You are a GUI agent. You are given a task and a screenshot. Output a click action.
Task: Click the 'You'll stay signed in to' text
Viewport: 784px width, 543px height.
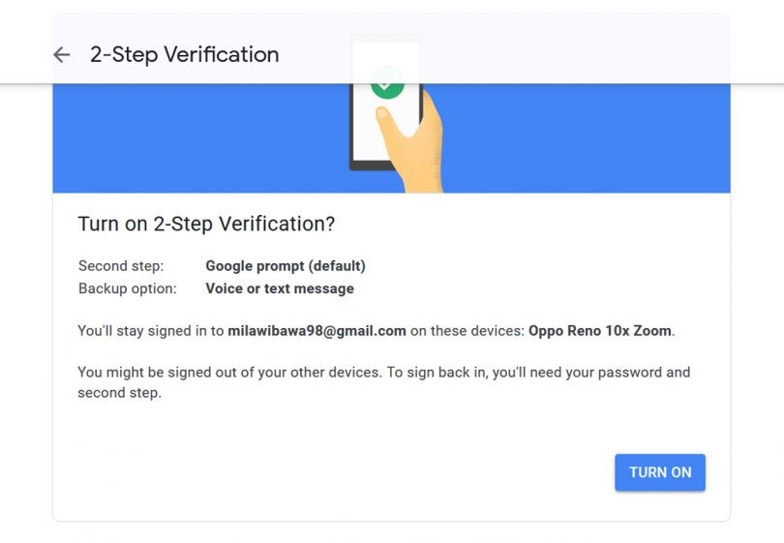tap(151, 331)
